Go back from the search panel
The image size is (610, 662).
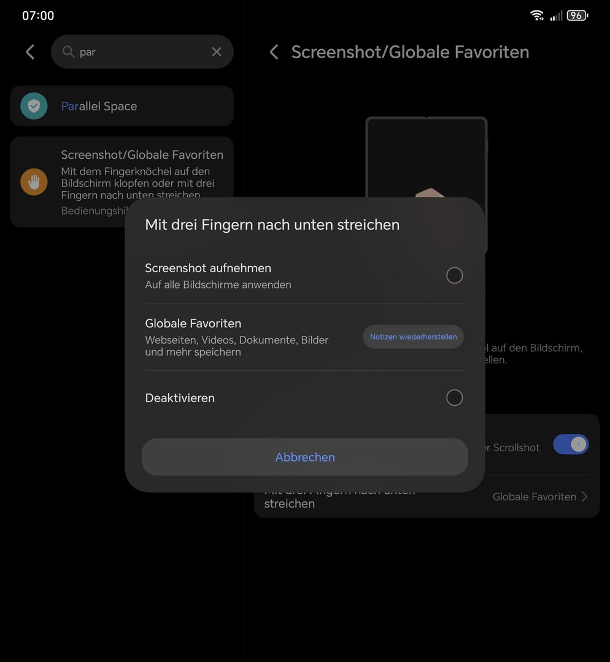[30, 52]
